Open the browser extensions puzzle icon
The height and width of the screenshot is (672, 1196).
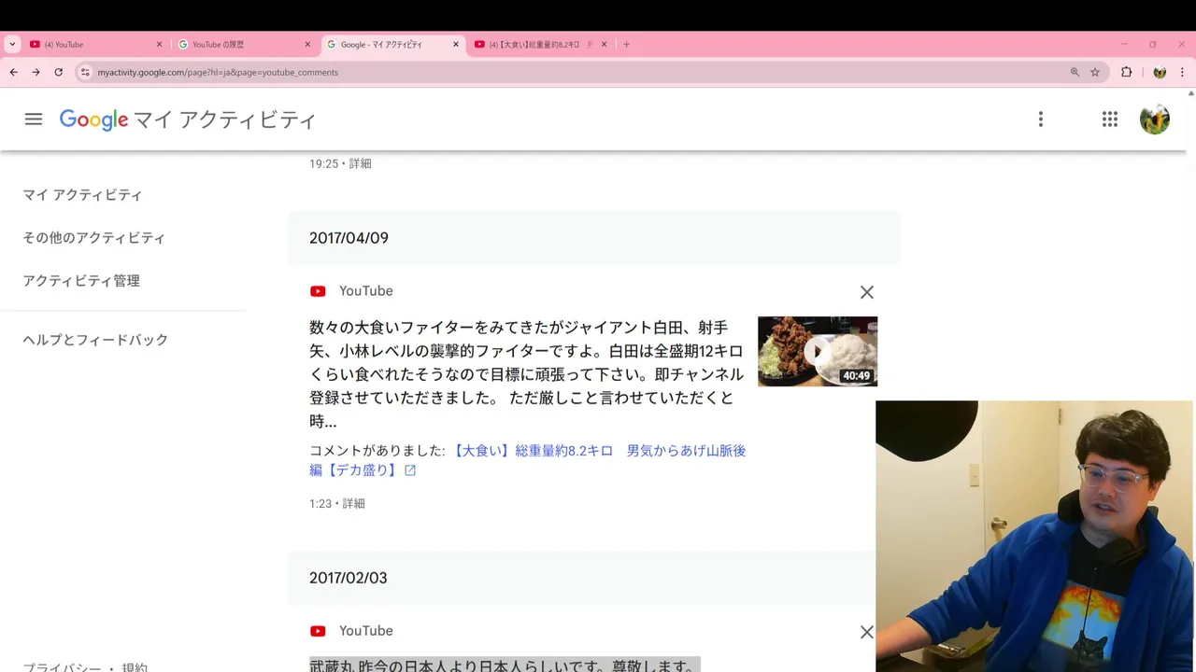pos(1127,72)
